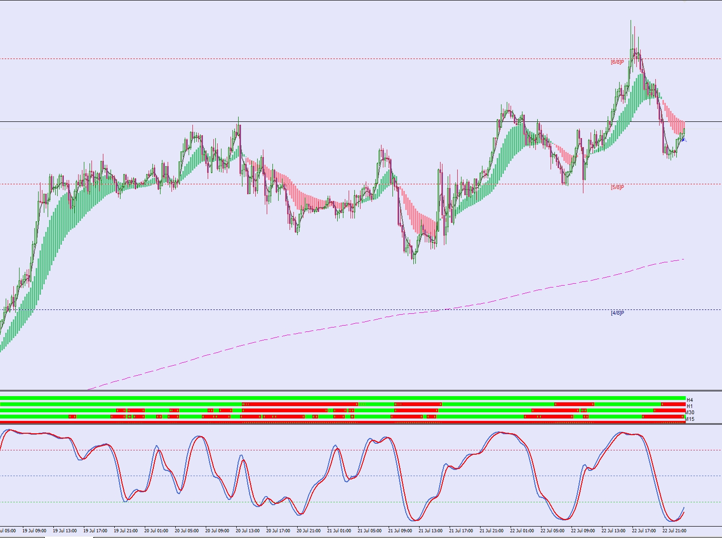Click the 20 Jul 21:00 time label
The height and width of the screenshot is (538, 722).
pos(309,530)
